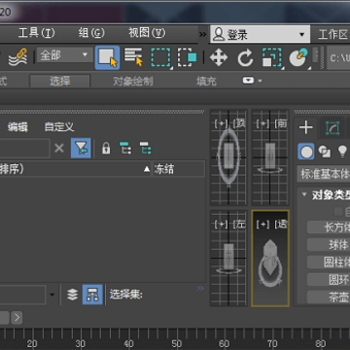The image size is (350, 350).
Task: Switch to sort by layer icon
Action: coord(72,295)
